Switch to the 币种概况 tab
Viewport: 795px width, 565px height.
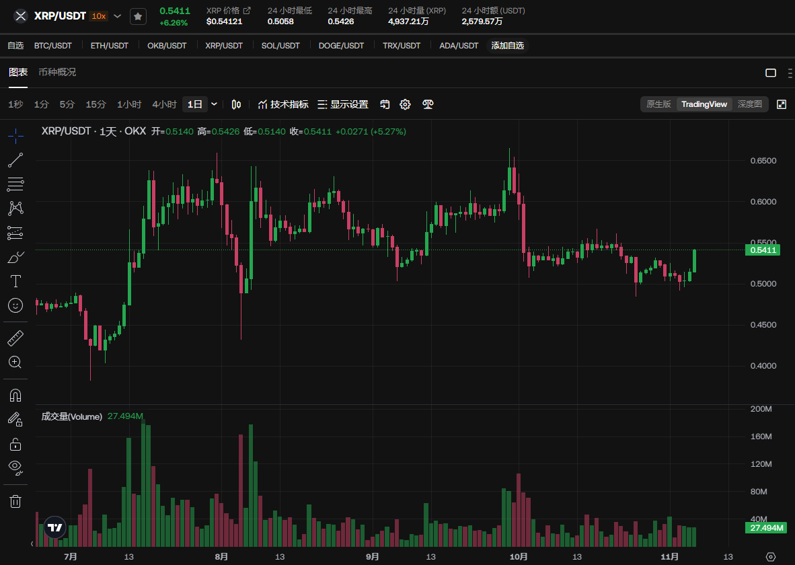pyautogui.click(x=57, y=72)
